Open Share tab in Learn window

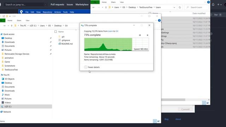click(x=113, y=2)
